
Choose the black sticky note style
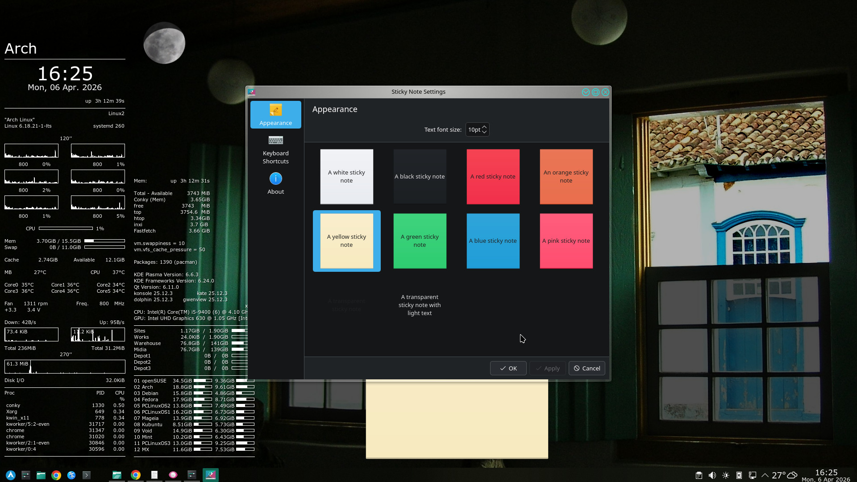[x=420, y=176]
